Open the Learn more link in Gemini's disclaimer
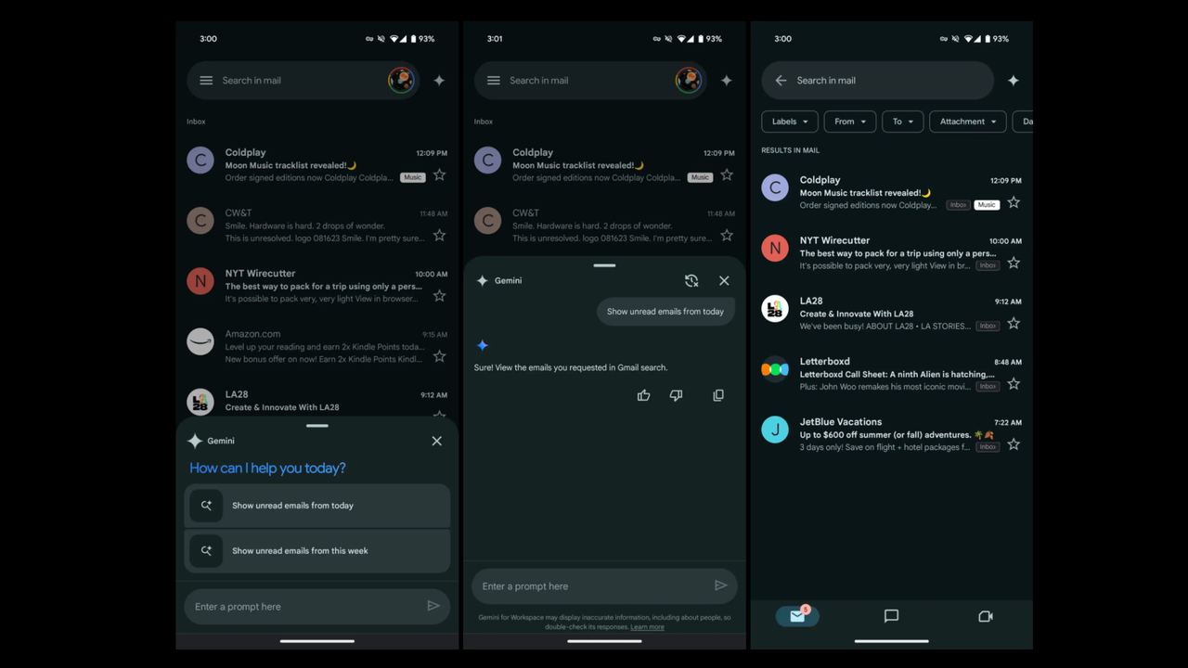1188x668 pixels. (x=647, y=626)
